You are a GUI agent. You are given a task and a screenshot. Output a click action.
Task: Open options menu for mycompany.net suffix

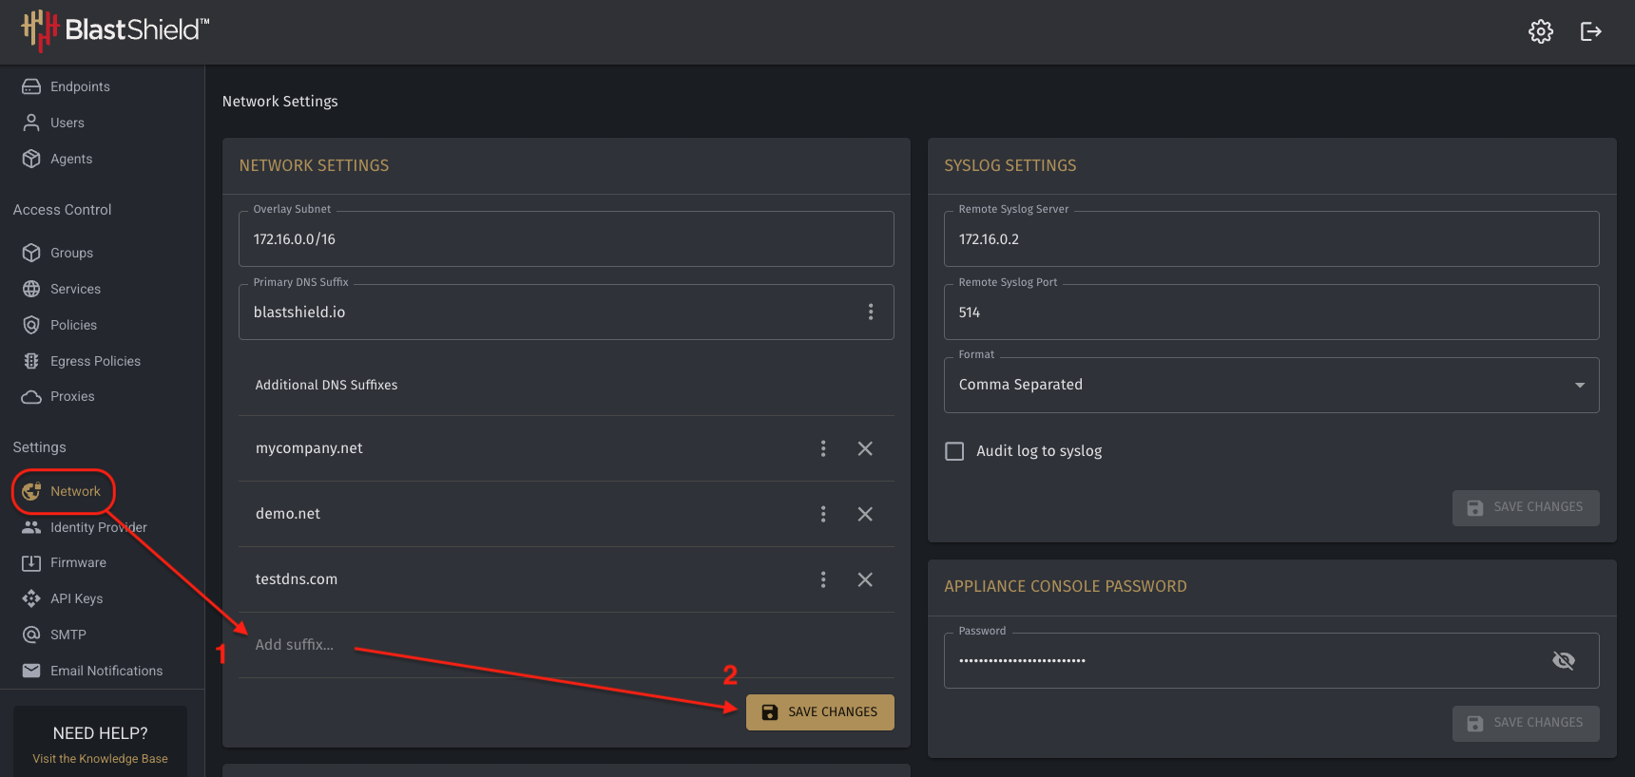click(823, 448)
